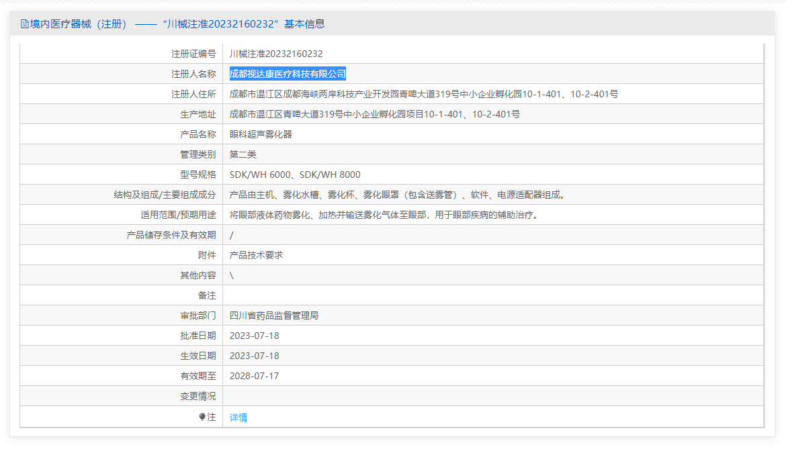Click model value SDK/WH 6000、SDK/WH 8000
The width and height of the screenshot is (786, 449).
click(295, 174)
